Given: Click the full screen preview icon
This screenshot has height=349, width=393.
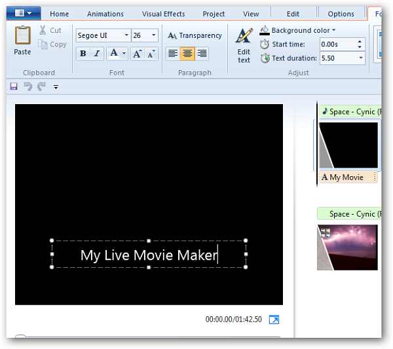Looking at the screenshot, I should click(274, 320).
